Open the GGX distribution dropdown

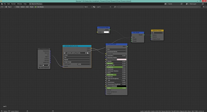116,49
